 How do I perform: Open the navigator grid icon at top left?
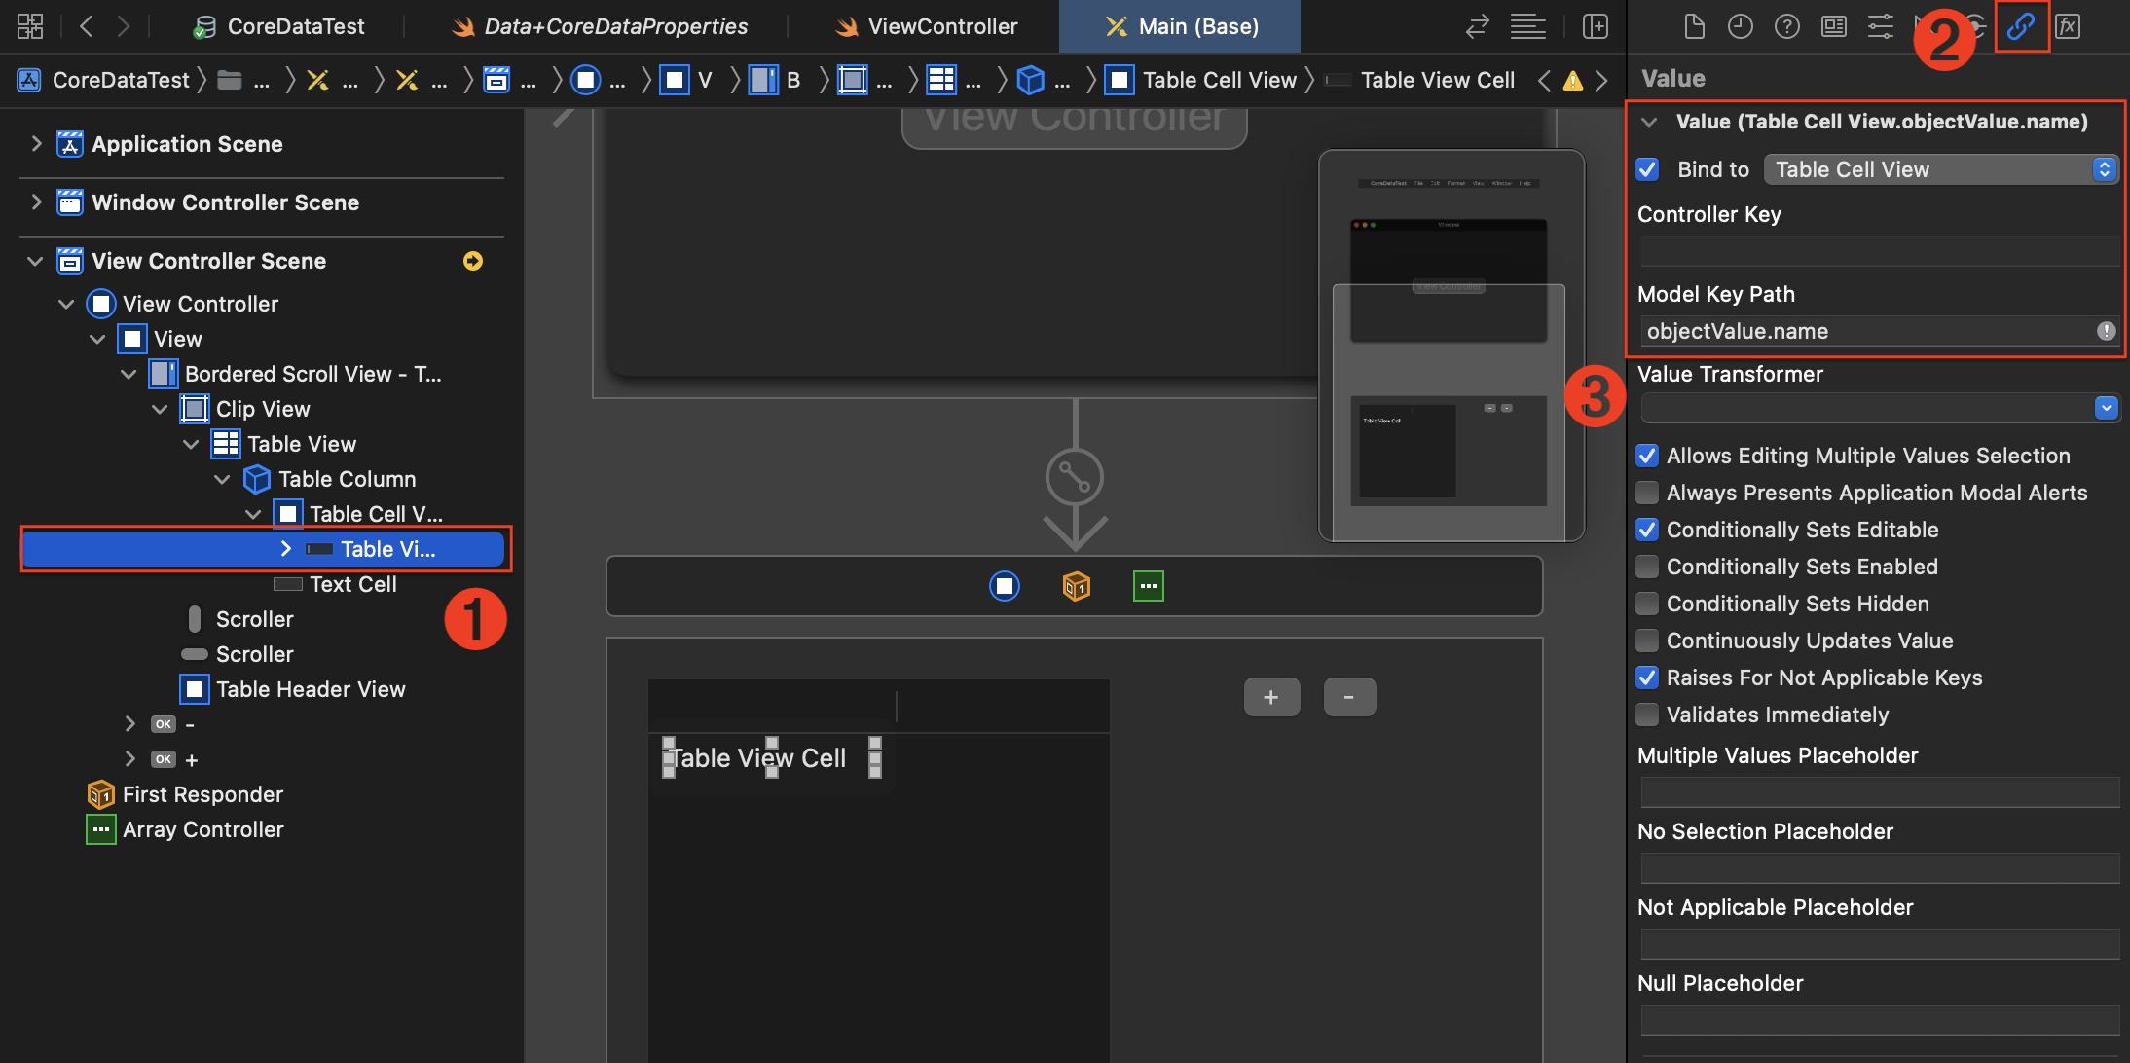point(30,26)
